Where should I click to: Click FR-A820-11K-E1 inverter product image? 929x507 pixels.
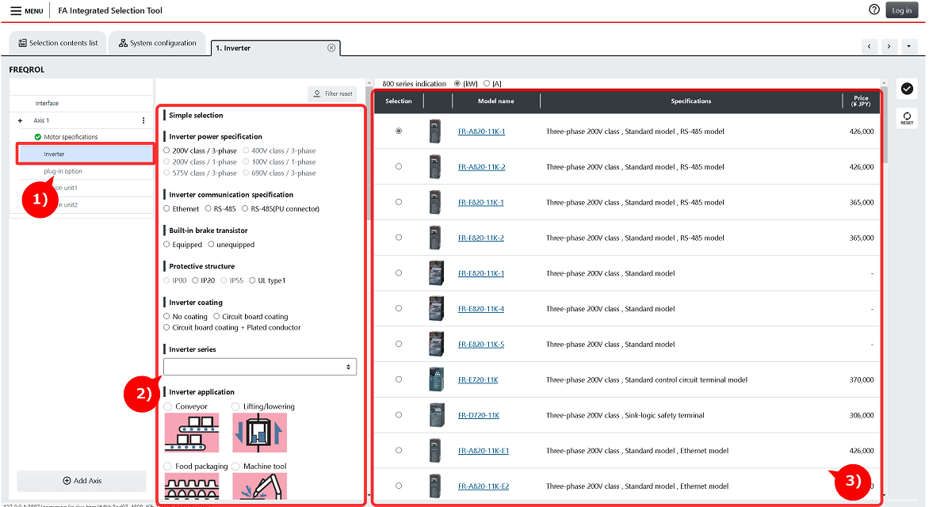(435, 451)
